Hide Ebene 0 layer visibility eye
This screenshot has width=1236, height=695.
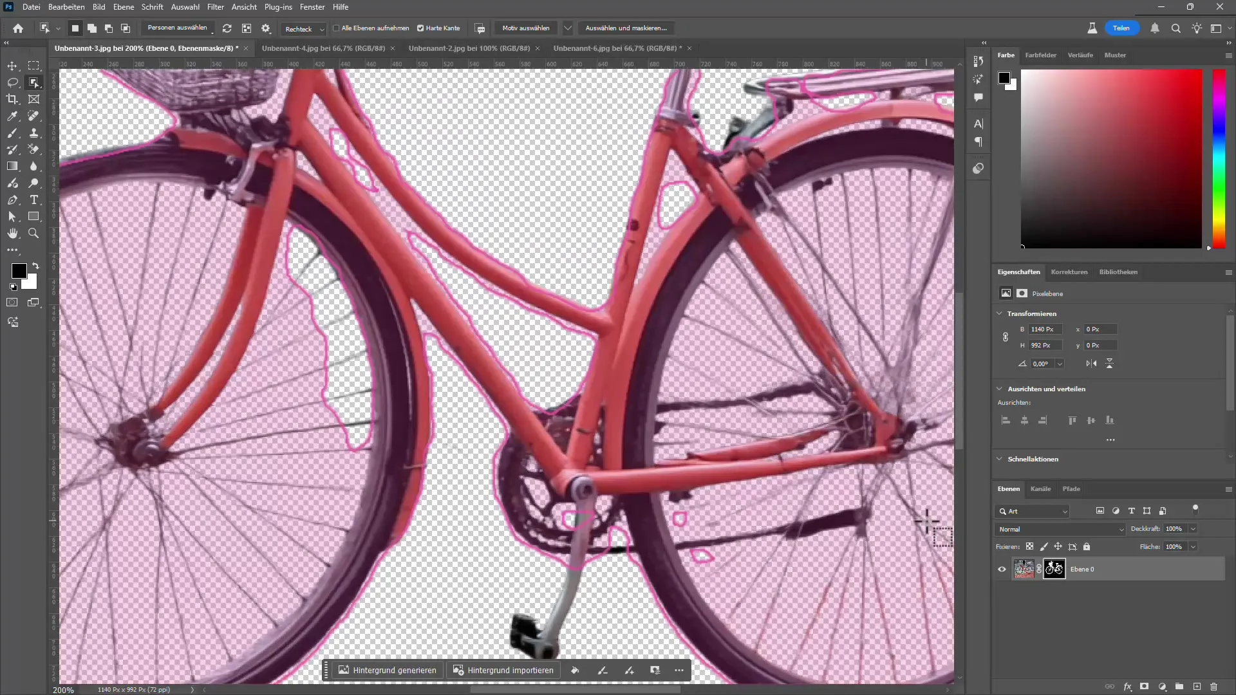(1002, 569)
